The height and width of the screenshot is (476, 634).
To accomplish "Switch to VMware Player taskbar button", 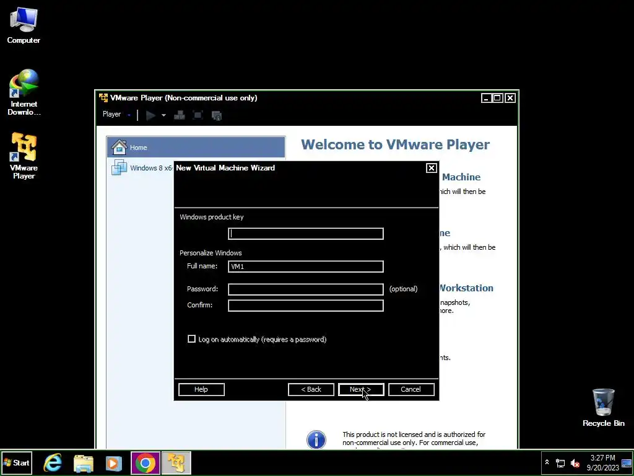I will click(x=176, y=462).
